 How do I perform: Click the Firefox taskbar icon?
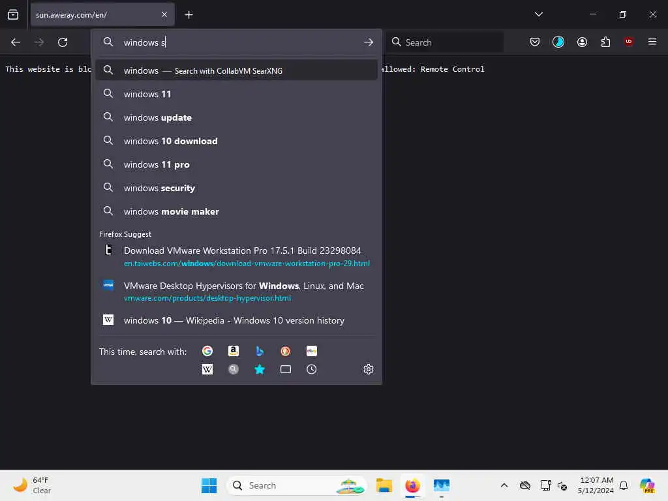[412, 485]
